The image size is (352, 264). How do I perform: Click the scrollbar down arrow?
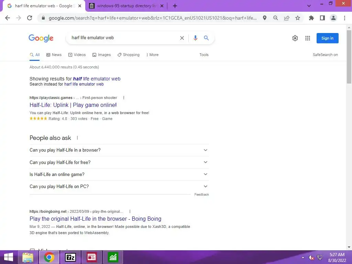point(349,247)
